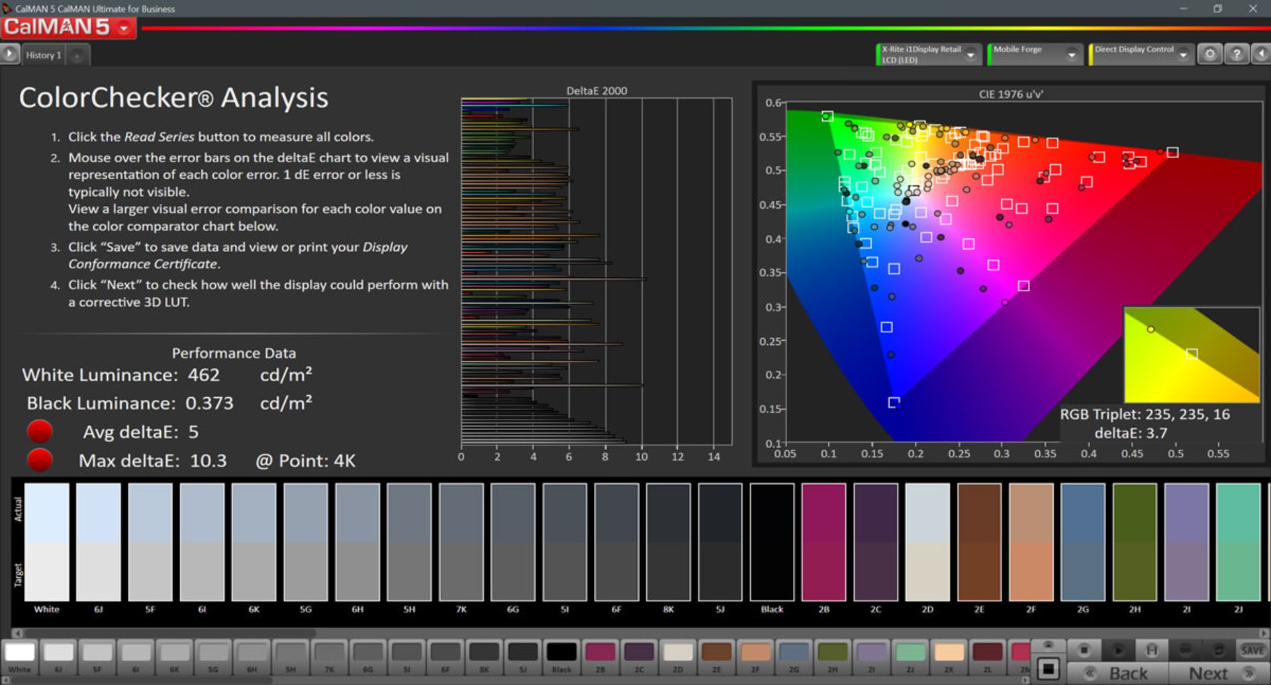Click the Black actual/target comparison patch
1271x685 pixels.
772,542
